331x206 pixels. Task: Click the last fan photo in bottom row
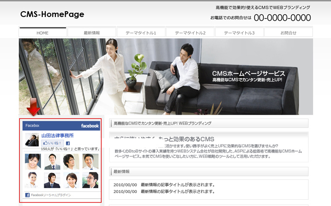point(90,180)
